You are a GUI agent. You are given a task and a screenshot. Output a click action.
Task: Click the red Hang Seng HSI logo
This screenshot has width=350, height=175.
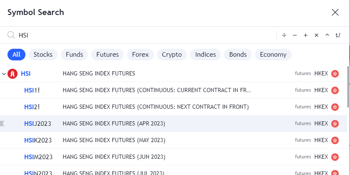point(12,74)
